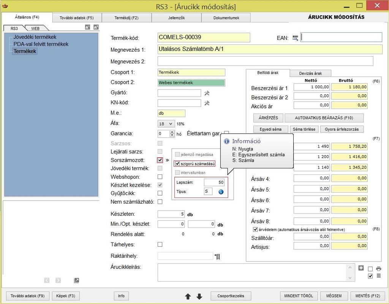The image size is (389, 304).
Task: Click the increase font size icon above tree
Action: [x=96, y=27]
